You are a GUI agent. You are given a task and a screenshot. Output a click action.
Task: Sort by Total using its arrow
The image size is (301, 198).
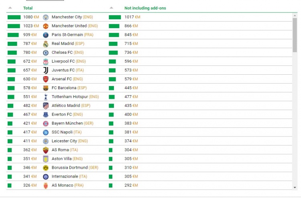point(10,8)
